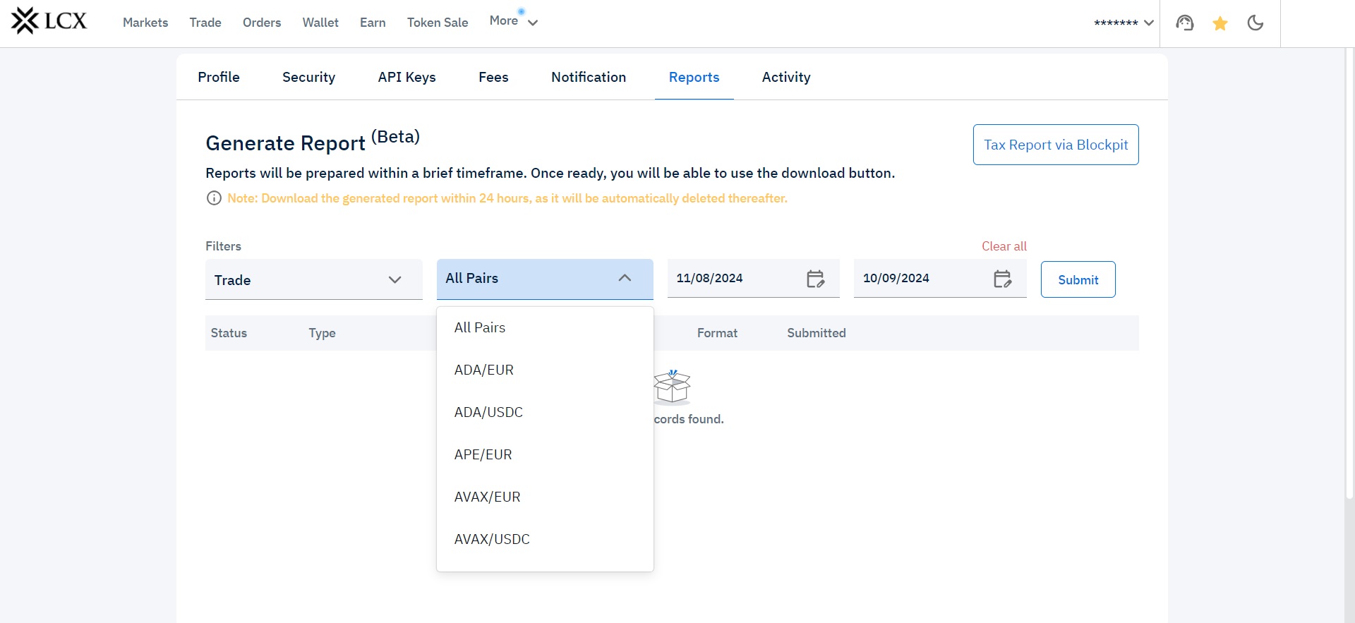
Task: Toggle dark mode with moon icon
Action: click(x=1255, y=23)
